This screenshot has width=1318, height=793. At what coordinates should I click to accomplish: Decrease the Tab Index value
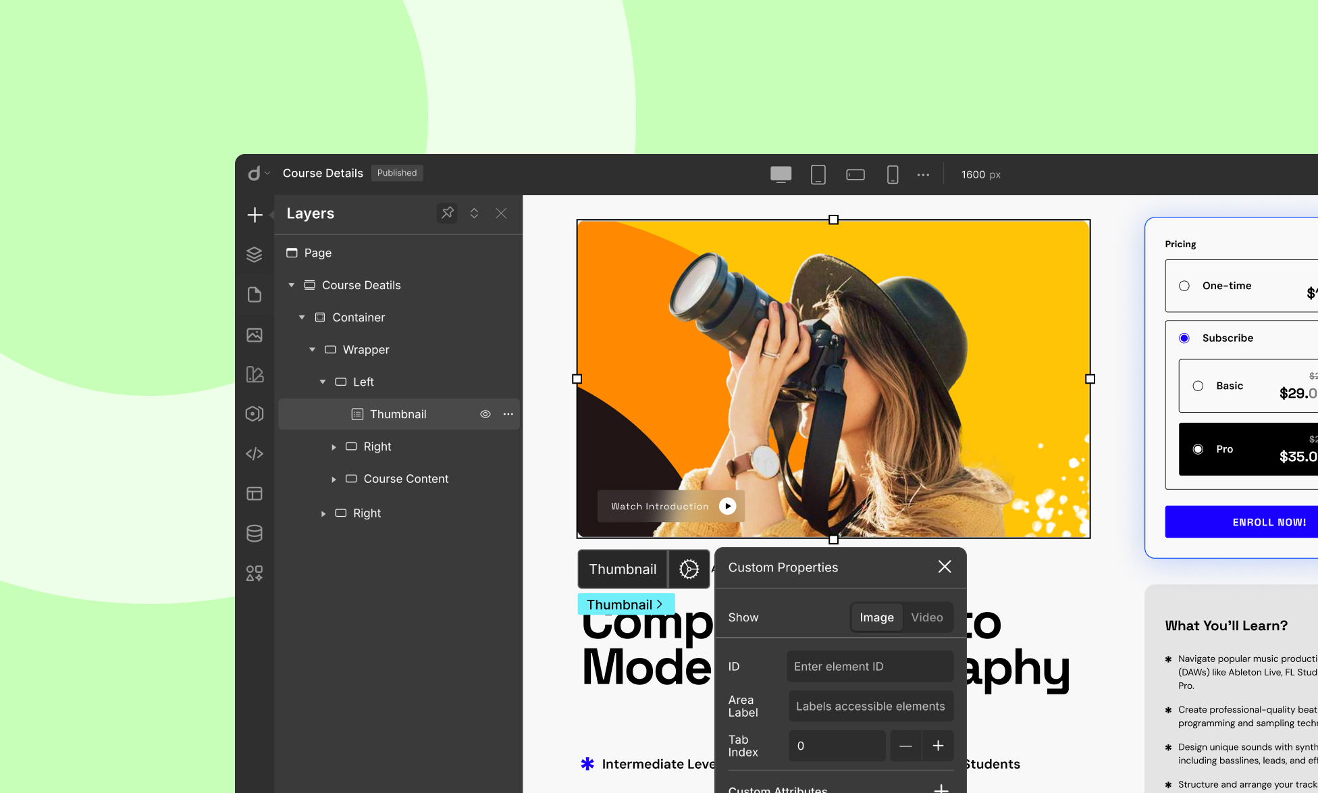point(906,746)
